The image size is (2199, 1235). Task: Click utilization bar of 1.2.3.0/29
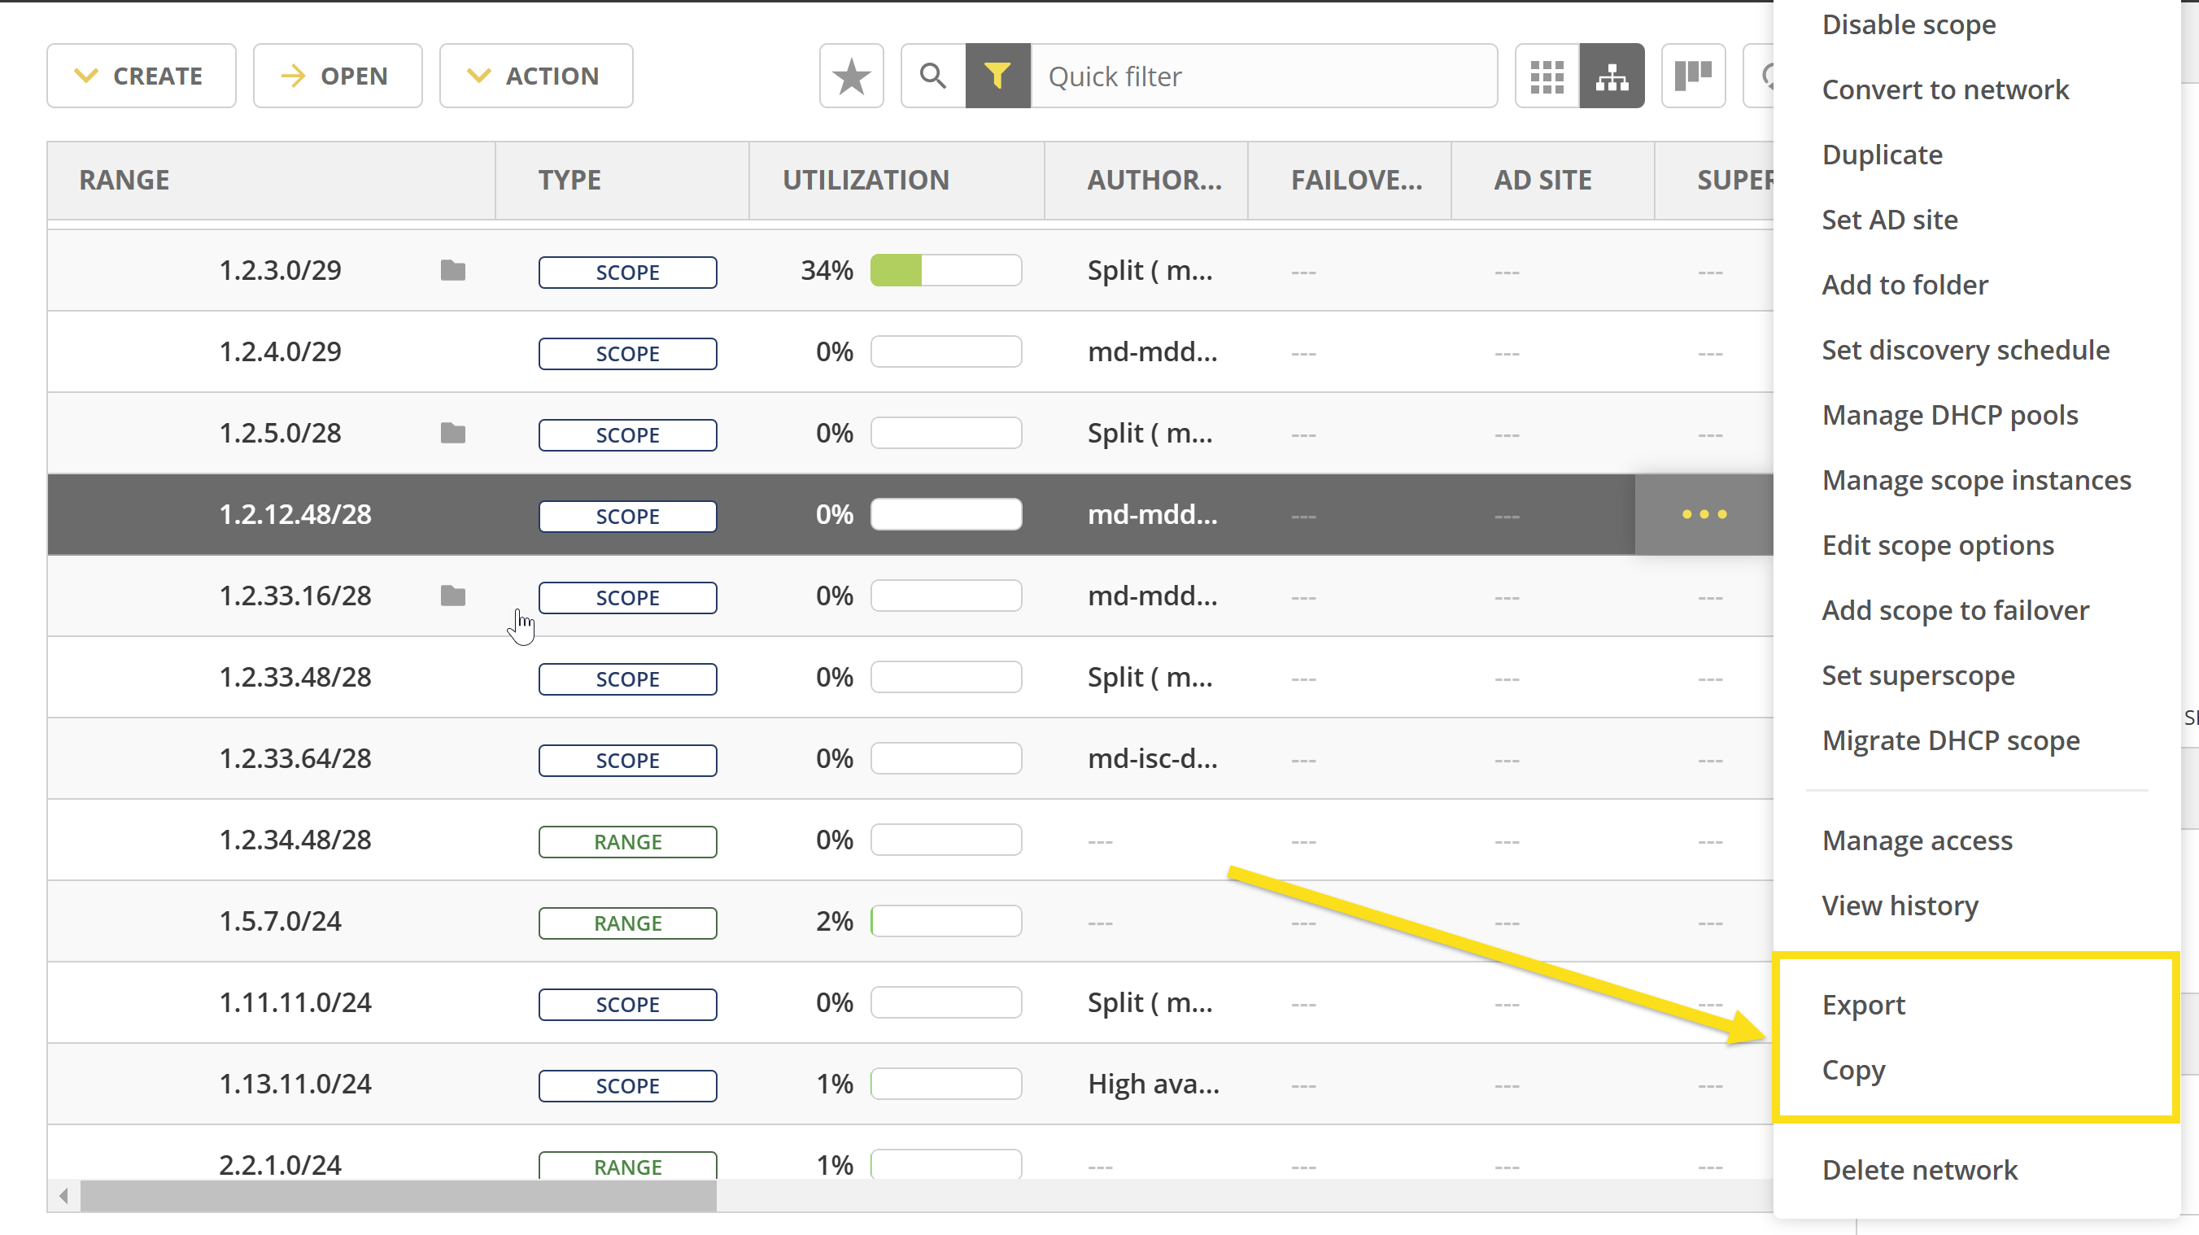point(946,271)
